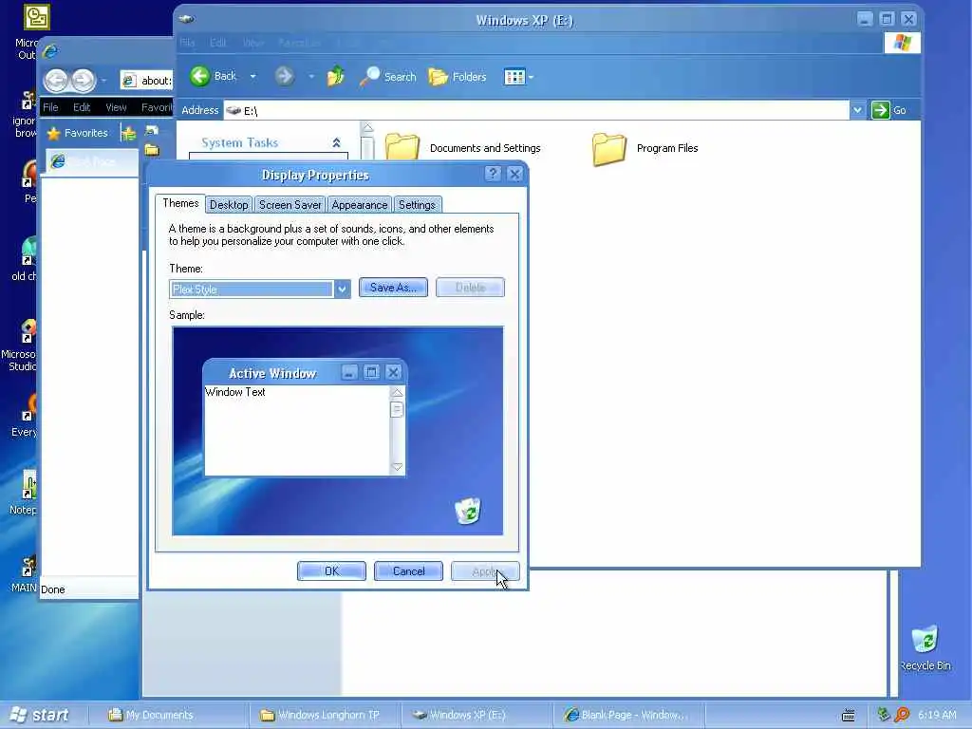Click the orange magnifier tray icon
This screenshot has height=729, width=972.
(902, 715)
